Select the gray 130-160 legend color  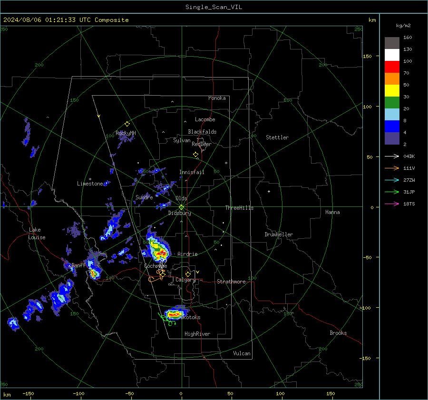coord(392,43)
